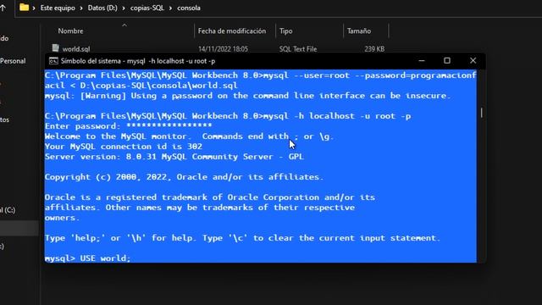Select "Este equipo" in breadcrumb path

(58, 8)
